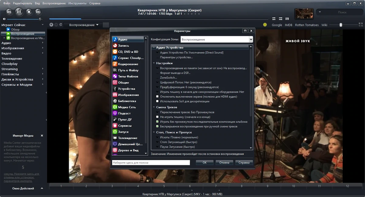Open Сервис Cloudplay settings category
This screenshot has height=197, width=365.
coord(128,58)
